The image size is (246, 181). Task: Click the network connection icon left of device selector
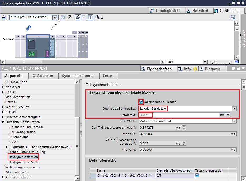[x=4, y=17]
